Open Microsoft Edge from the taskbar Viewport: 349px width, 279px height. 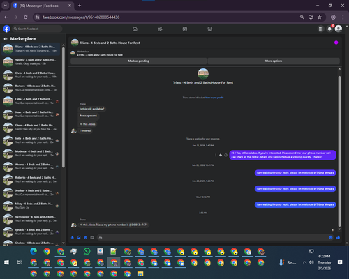click(x=34, y=251)
